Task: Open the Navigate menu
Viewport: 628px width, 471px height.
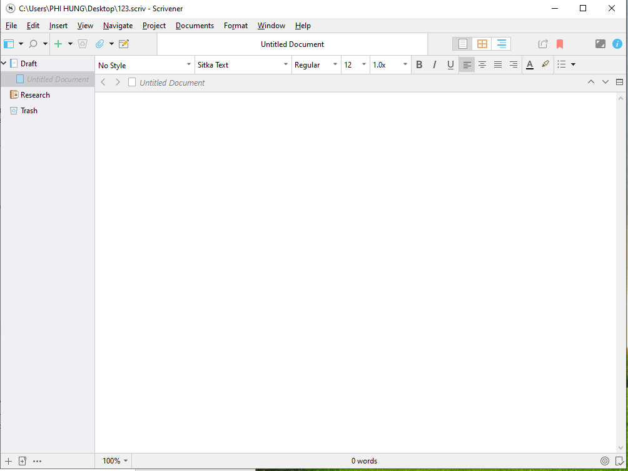Action: pos(118,26)
